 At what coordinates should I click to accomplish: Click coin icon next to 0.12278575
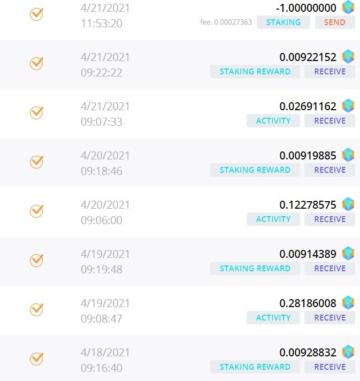348,204
